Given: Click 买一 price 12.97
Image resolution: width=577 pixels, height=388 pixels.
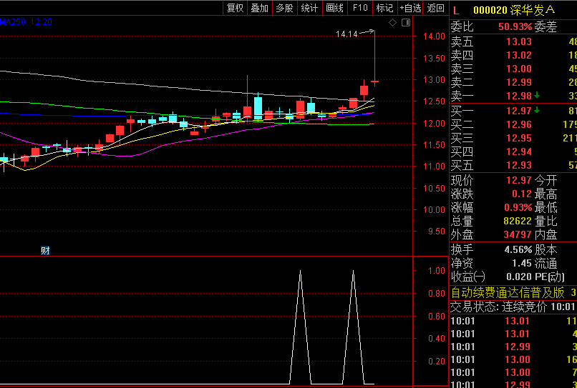Looking at the screenshot, I should pyautogui.click(x=519, y=111).
